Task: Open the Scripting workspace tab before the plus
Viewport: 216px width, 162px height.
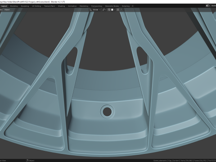Action: tap(126, 6)
